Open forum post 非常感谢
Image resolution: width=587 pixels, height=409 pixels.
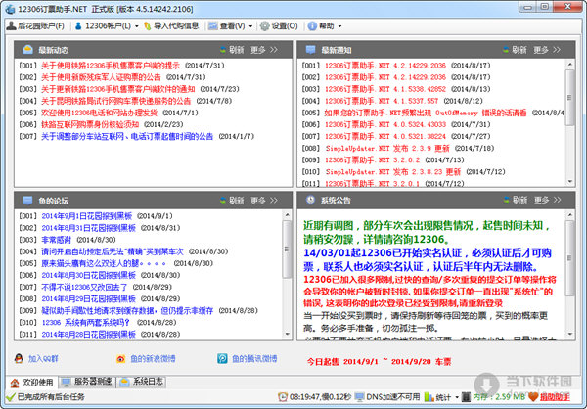click(x=56, y=240)
